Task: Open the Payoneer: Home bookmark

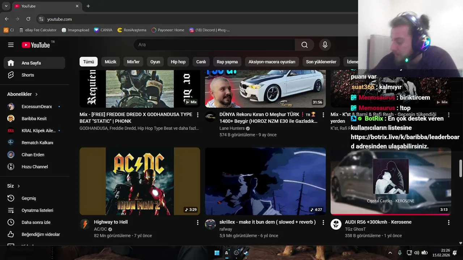Action: click(168, 30)
